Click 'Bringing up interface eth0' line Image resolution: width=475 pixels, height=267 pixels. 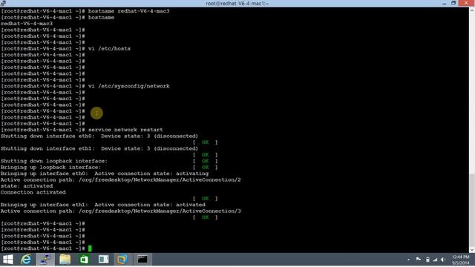(x=105, y=174)
